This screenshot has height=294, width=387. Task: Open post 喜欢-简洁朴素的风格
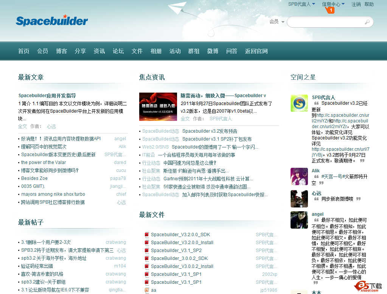click(x=42, y=274)
